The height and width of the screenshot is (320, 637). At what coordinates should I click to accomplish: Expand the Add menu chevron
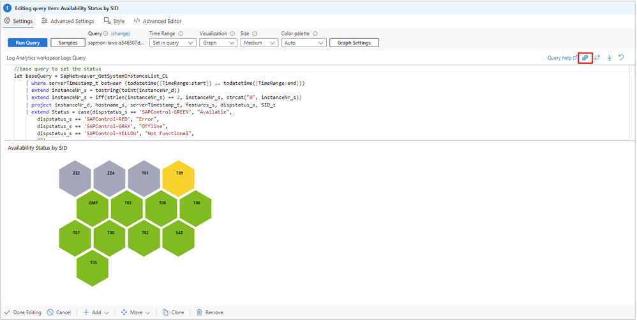click(107, 313)
